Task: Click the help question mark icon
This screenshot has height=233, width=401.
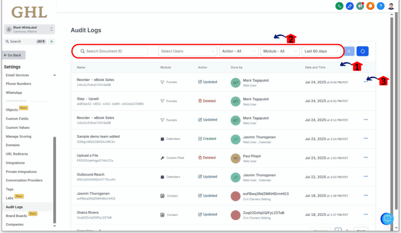Action: click(380, 6)
